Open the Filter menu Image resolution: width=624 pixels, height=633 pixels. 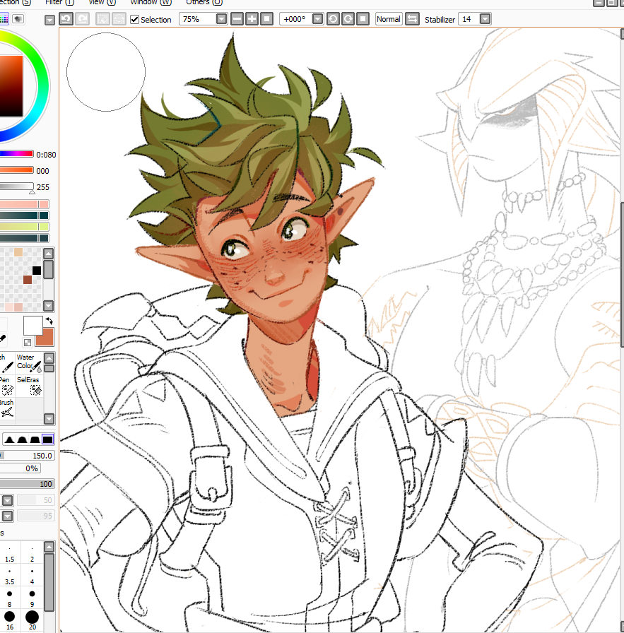click(59, 2)
